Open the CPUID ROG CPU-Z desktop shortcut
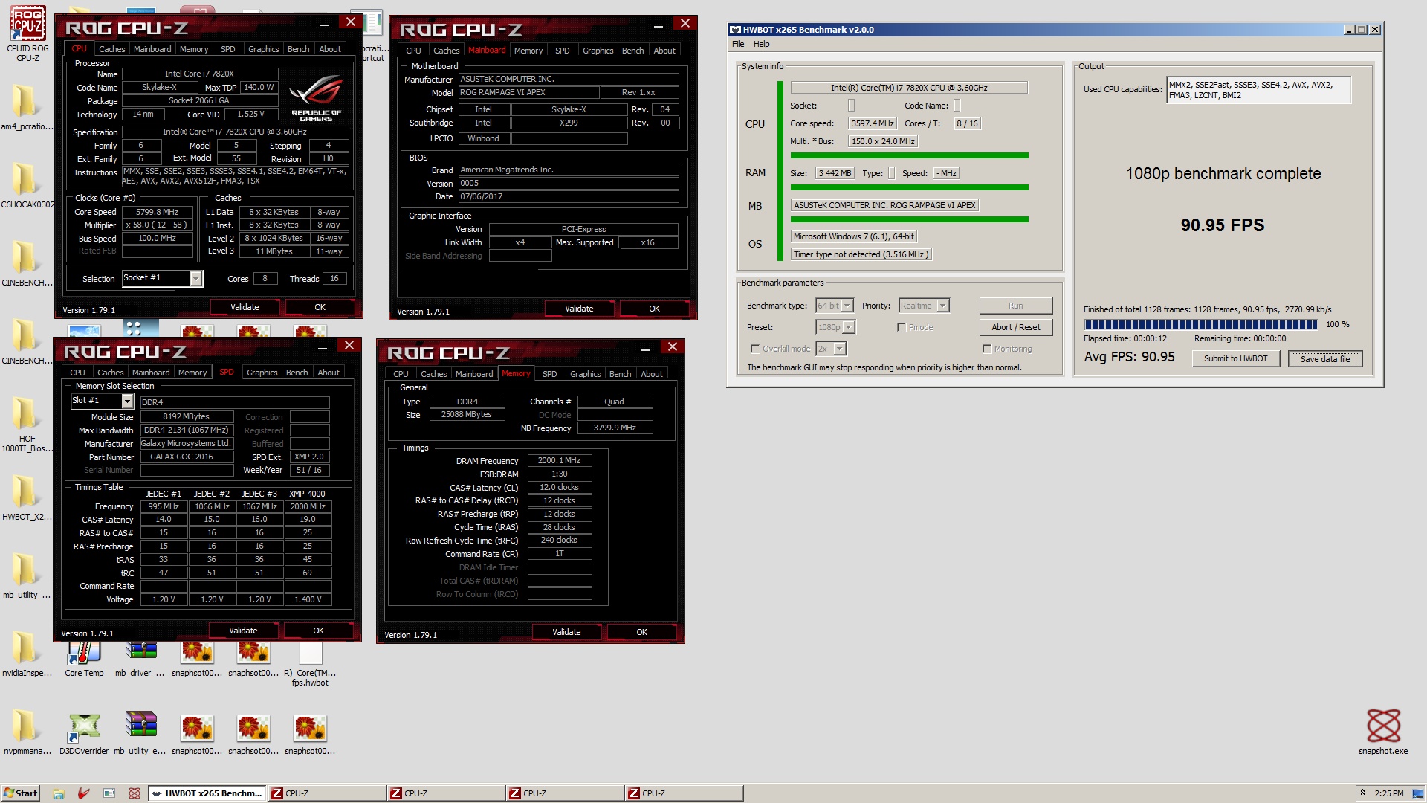The height and width of the screenshot is (803, 1427). [27, 33]
